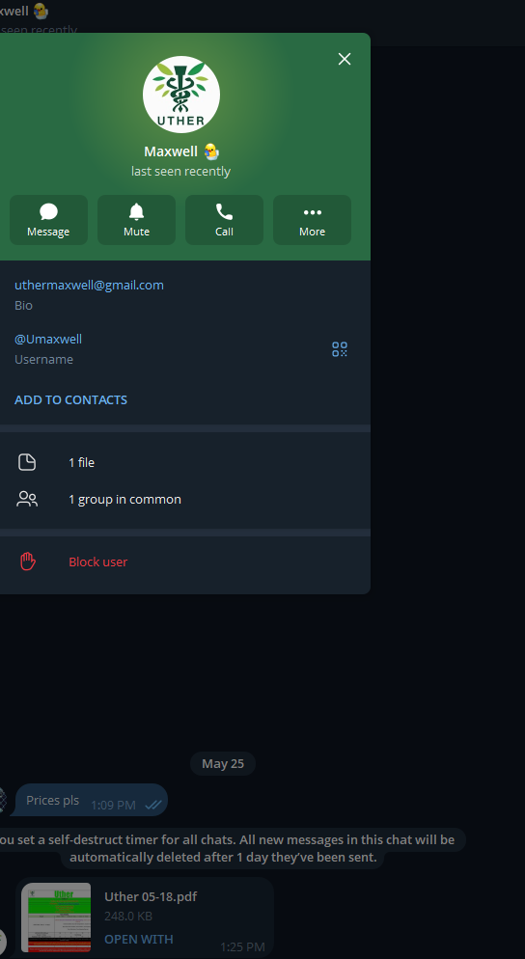This screenshot has width=525, height=959.
Task: Click ADD TO CONTACTS
Action: (71, 399)
